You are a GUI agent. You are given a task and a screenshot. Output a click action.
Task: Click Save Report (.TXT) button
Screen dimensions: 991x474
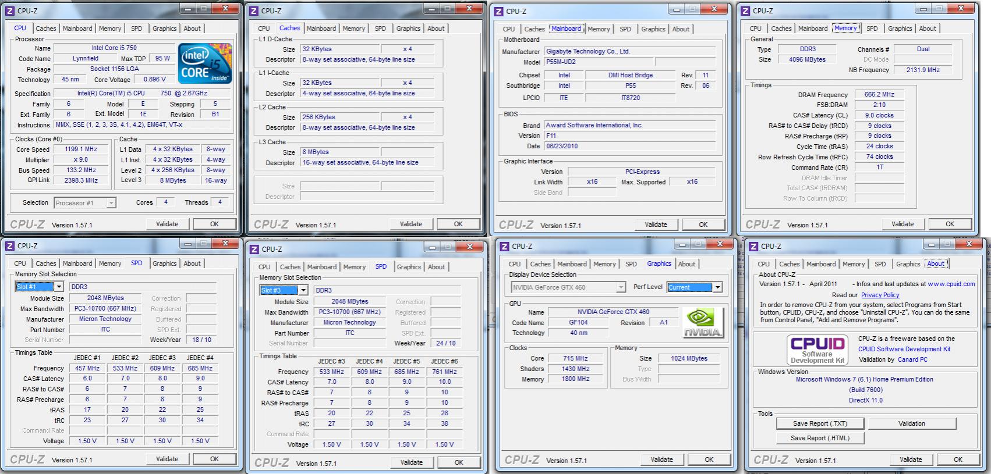[x=820, y=423]
